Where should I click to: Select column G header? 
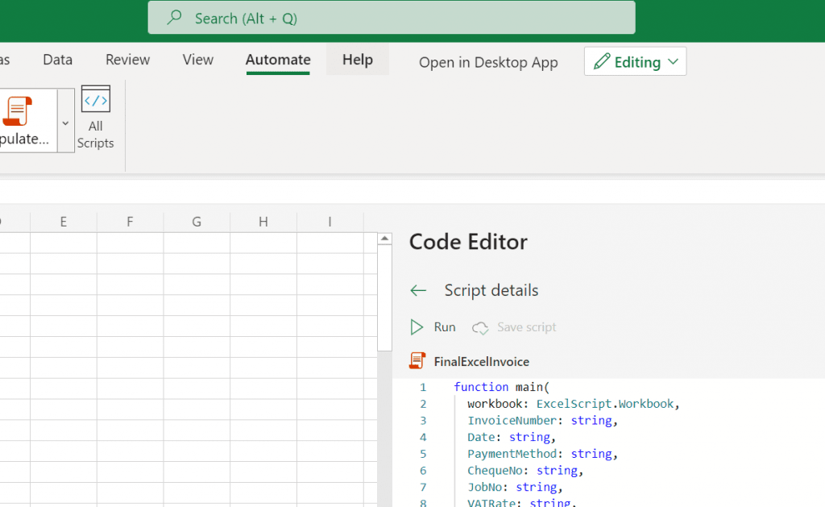point(197,222)
